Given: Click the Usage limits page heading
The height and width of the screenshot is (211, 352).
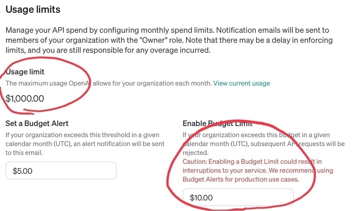Looking at the screenshot, I should [x=33, y=10].
